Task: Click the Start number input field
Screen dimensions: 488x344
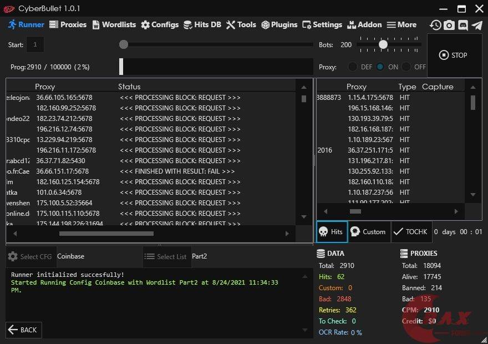Action: [35, 44]
